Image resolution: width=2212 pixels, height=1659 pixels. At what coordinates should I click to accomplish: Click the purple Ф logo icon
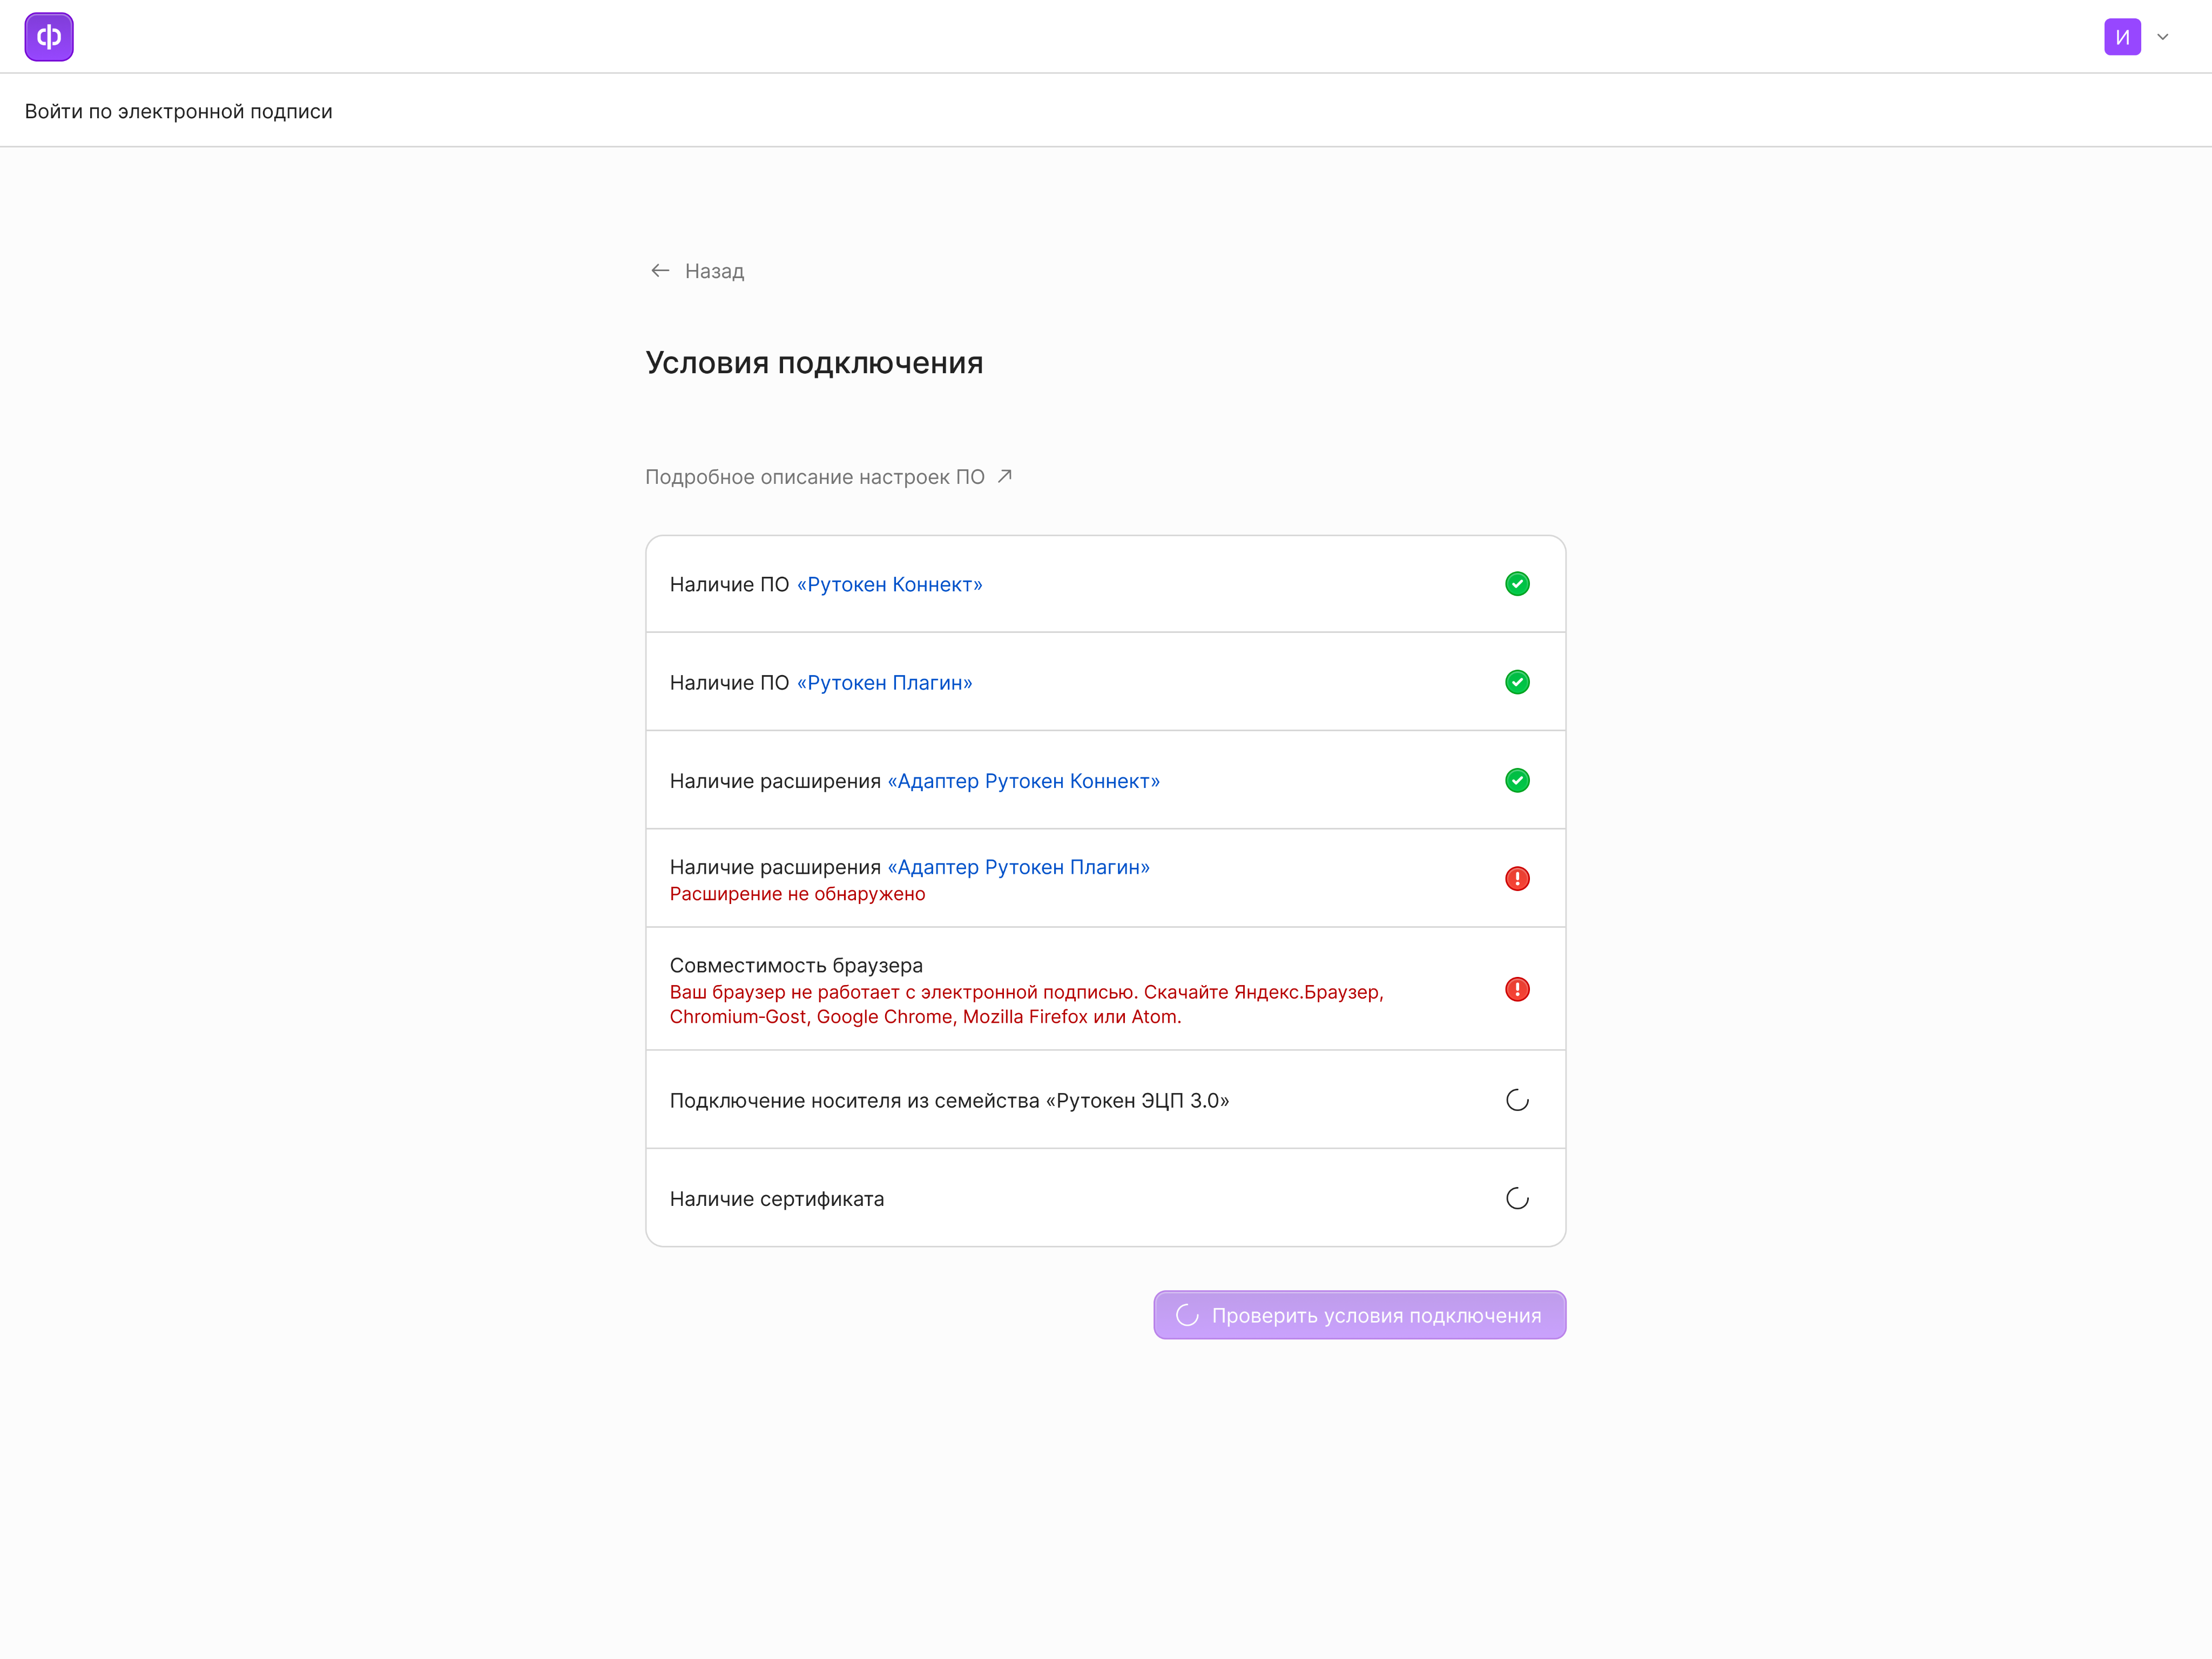tap(49, 37)
